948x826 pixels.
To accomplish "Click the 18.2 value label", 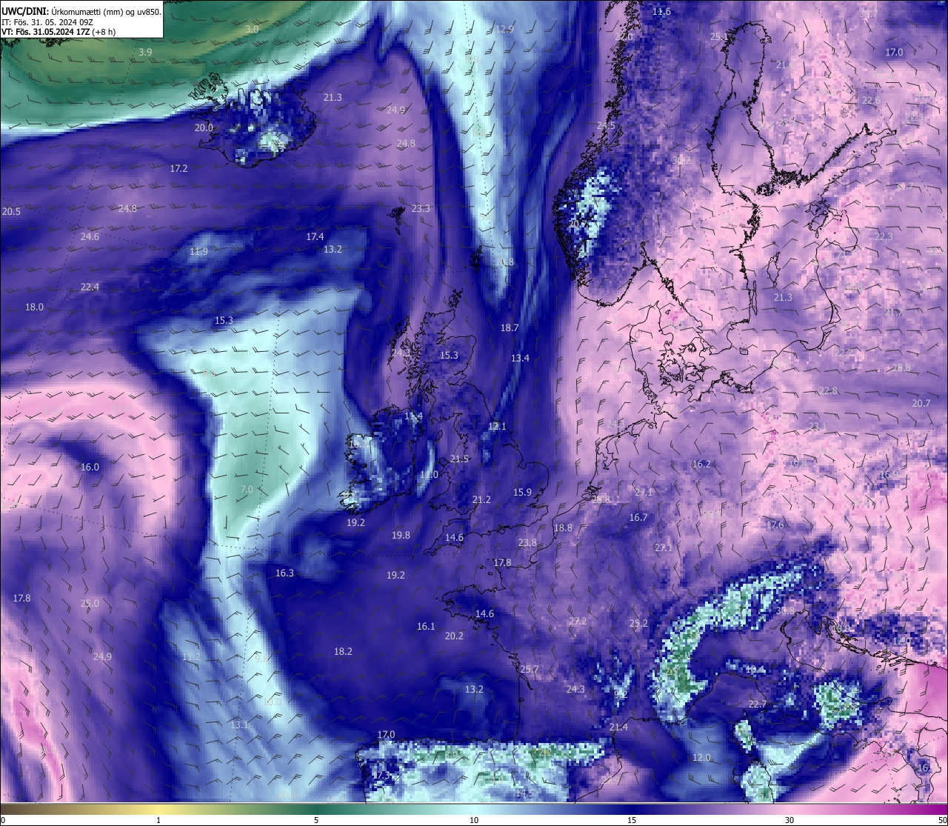I will point(343,651).
